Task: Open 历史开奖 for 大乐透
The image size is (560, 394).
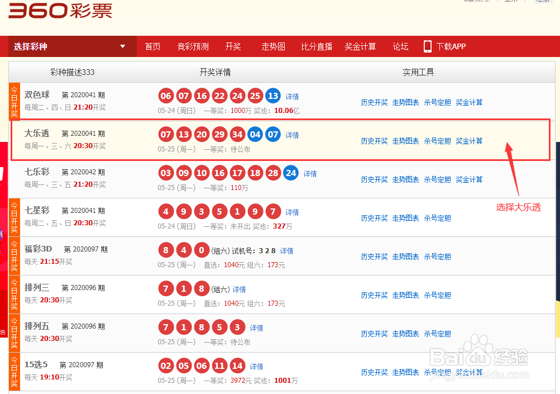Action: pyautogui.click(x=374, y=141)
